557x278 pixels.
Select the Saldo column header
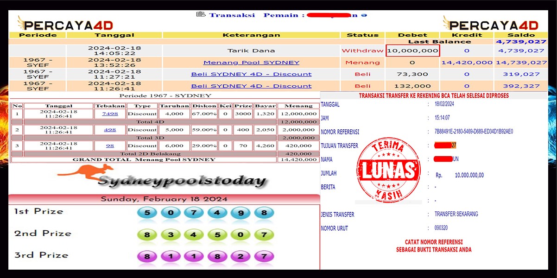[x=522, y=35]
